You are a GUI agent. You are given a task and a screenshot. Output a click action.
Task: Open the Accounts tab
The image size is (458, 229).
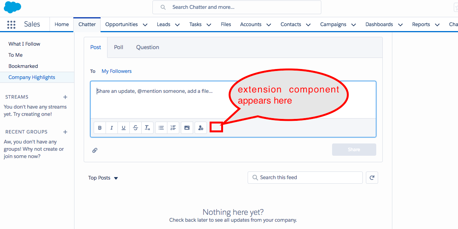coord(251,25)
